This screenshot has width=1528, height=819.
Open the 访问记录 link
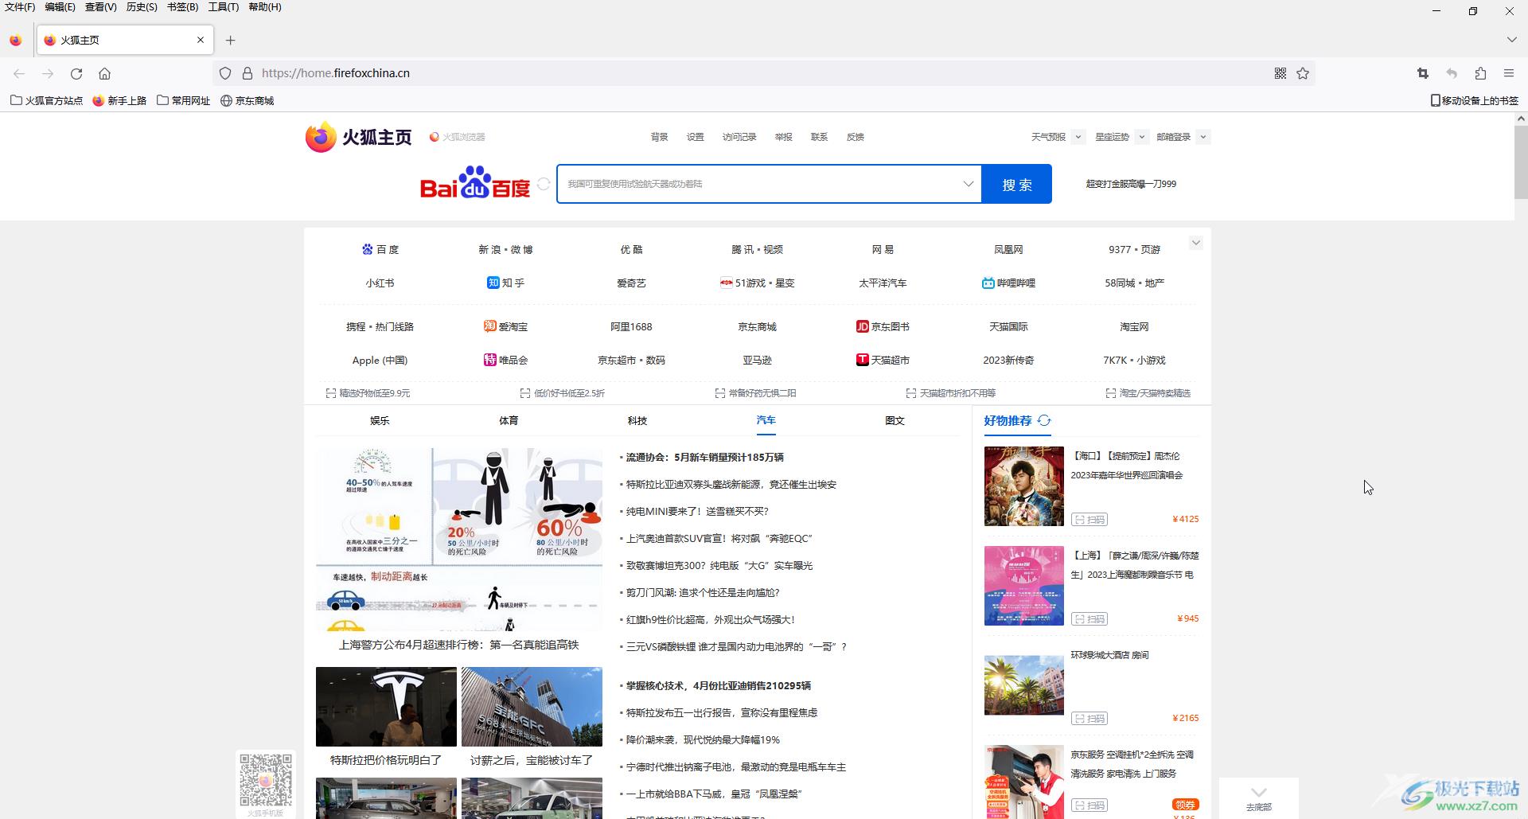point(739,137)
